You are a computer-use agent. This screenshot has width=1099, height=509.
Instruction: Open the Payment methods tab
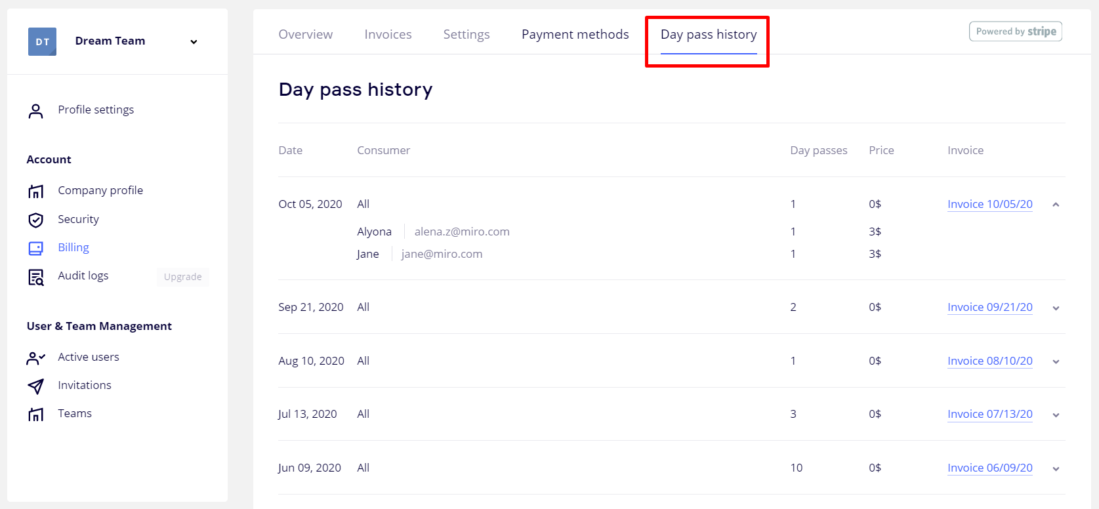coord(575,34)
